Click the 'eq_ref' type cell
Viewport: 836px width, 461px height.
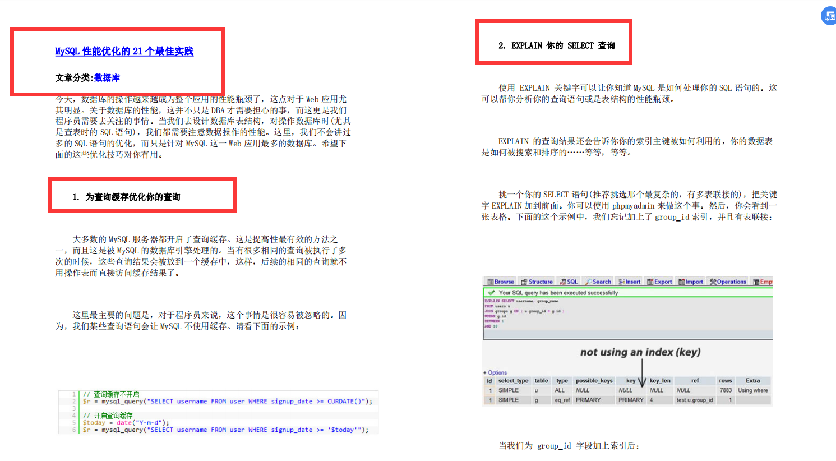click(562, 400)
